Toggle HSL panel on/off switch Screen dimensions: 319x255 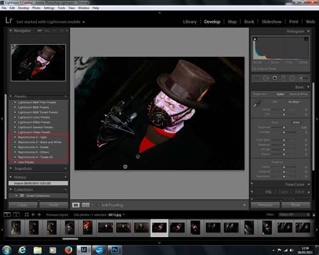pos(252,192)
